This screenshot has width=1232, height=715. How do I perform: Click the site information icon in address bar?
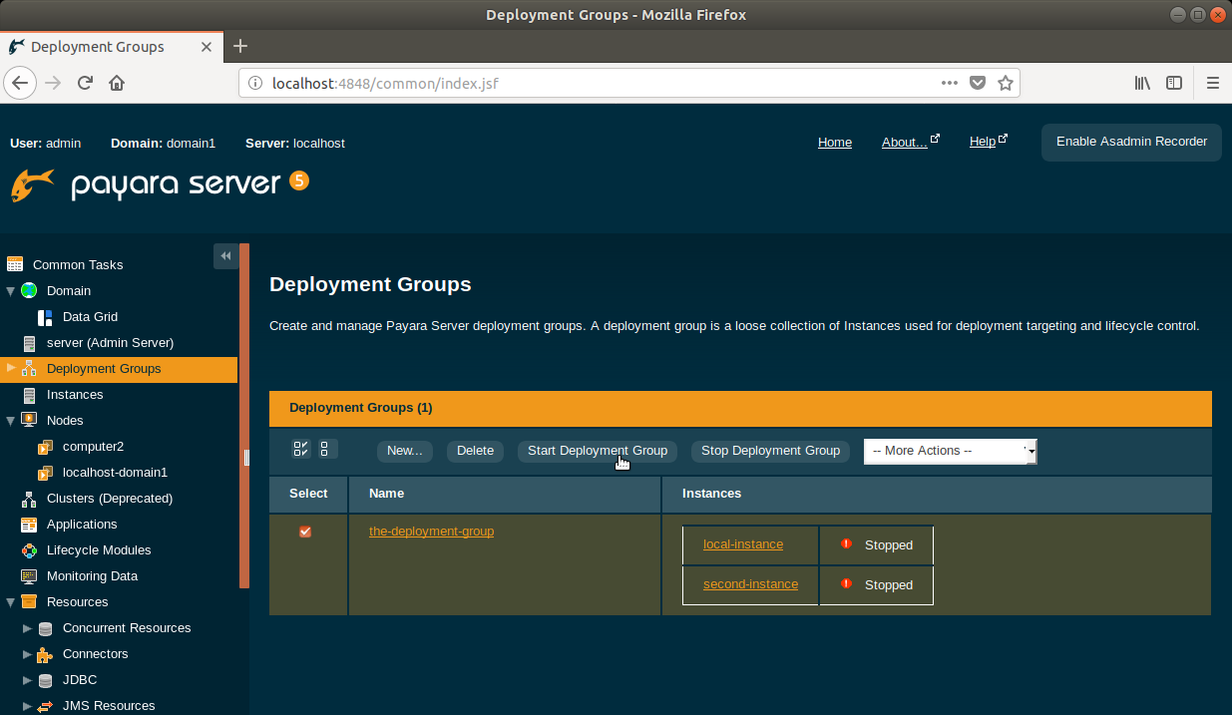tap(254, 83)
